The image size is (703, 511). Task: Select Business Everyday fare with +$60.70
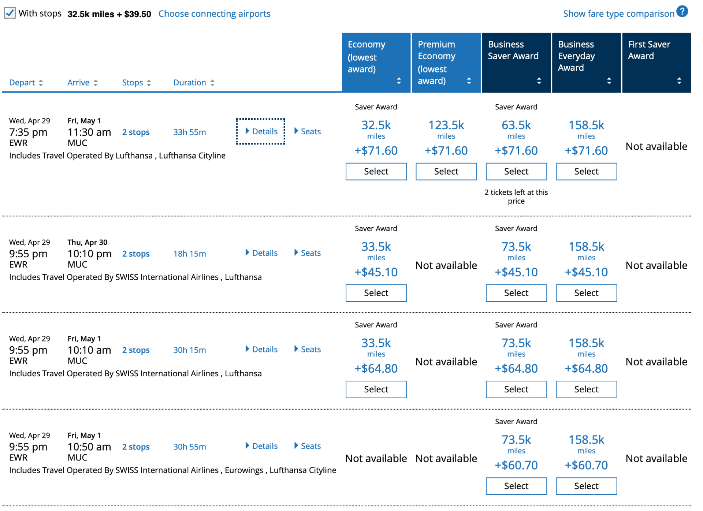[586, 486]
